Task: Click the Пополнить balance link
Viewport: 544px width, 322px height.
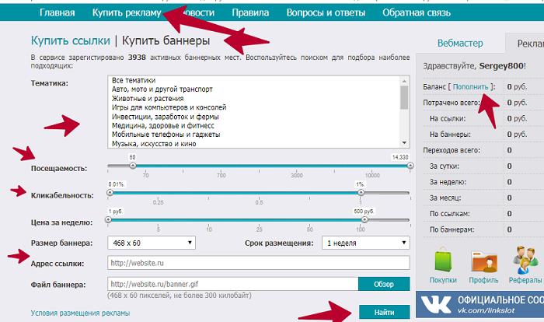Action: pyautogui.click(x=470, y=87)
